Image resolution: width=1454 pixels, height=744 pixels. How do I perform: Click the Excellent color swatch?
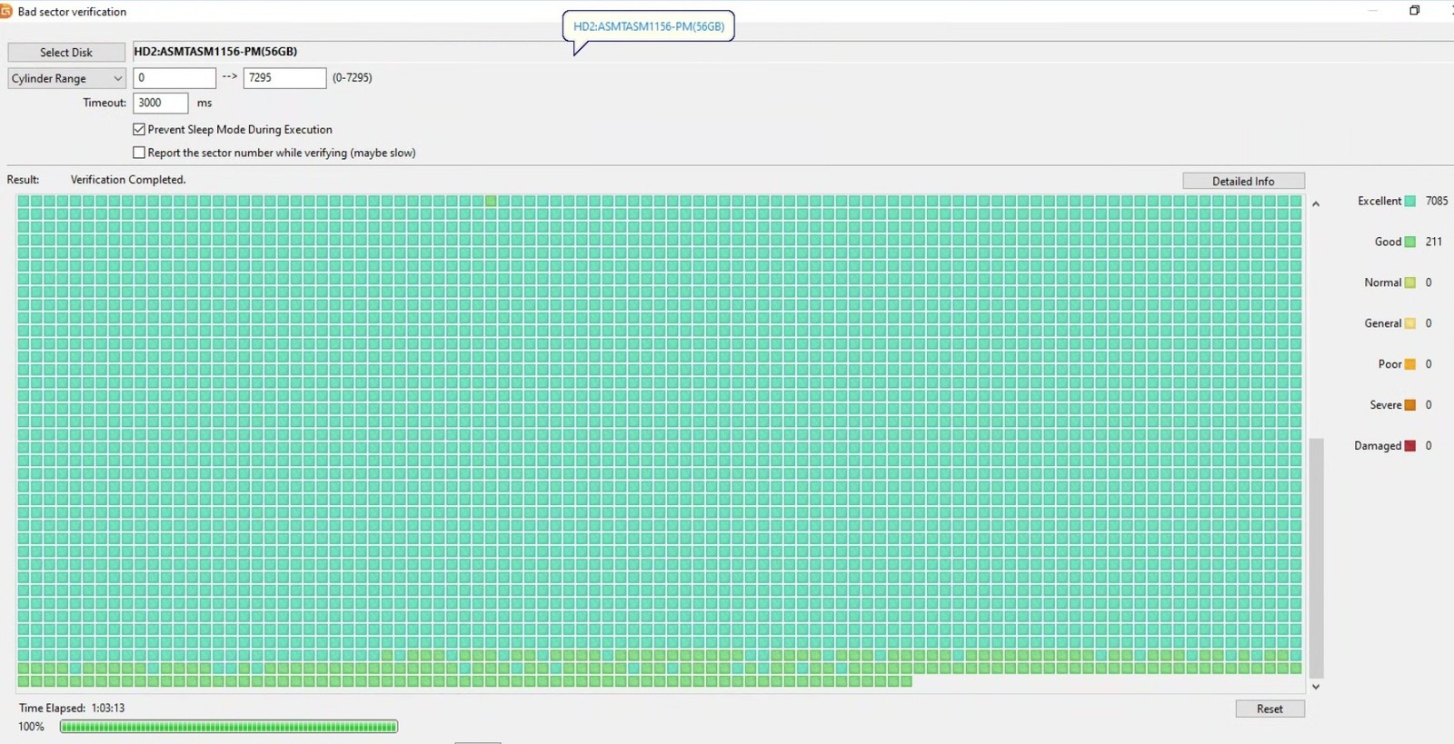[1409, 202]
